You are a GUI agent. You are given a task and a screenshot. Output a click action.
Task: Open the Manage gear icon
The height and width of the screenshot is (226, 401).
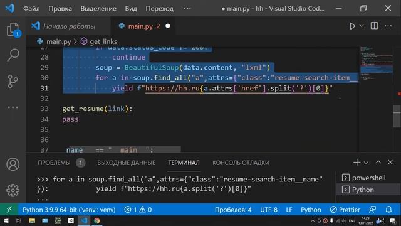coord(13,190)
